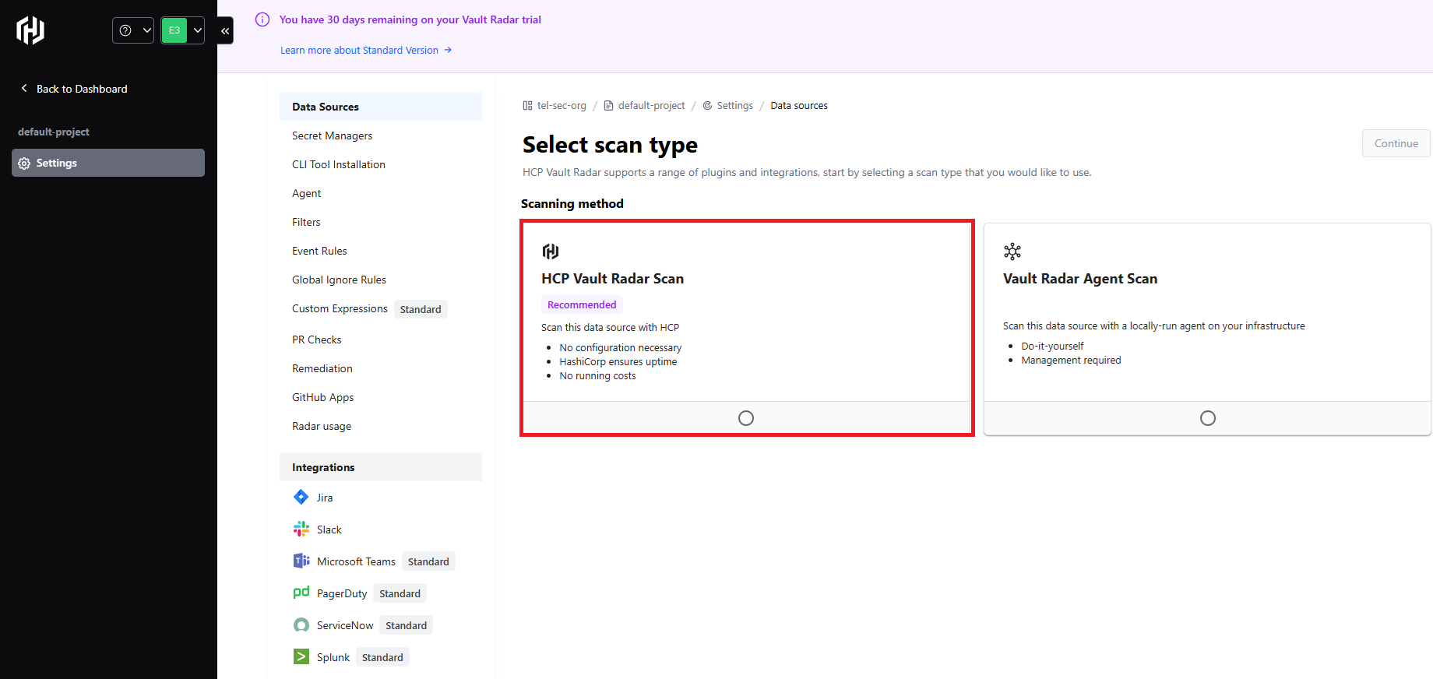Click the Jira integration icon
1433x679 pixels.
[301, 497]
